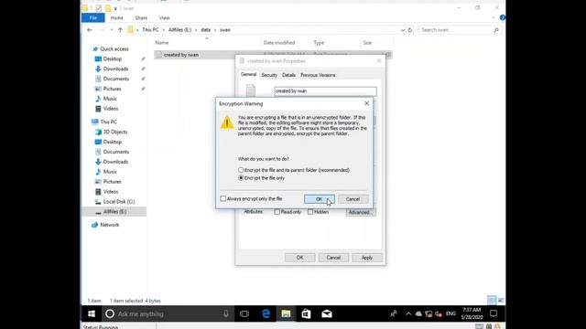Click 'data' in address breadcrumb
The image size is (586, 329).
click(205, 30)
